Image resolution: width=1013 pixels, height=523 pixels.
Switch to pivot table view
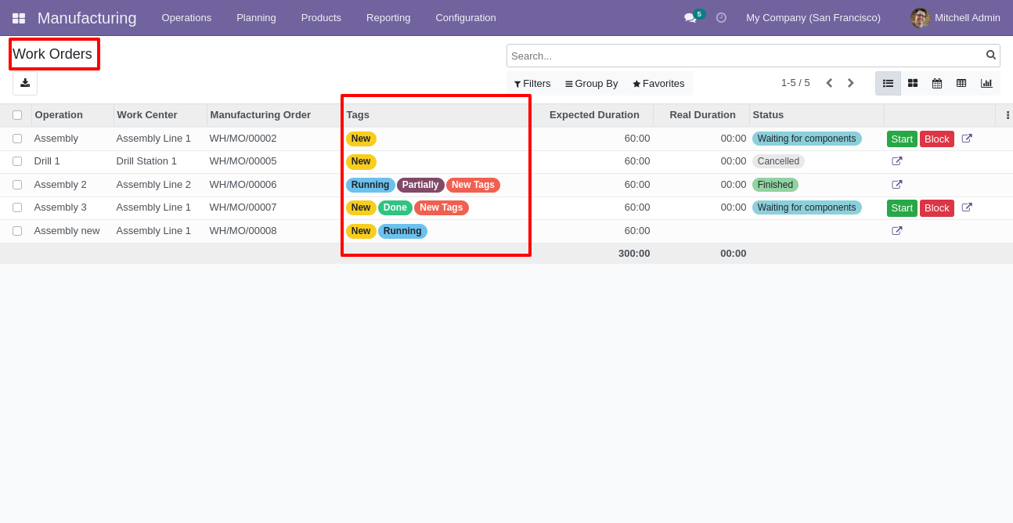coord(961,83)
